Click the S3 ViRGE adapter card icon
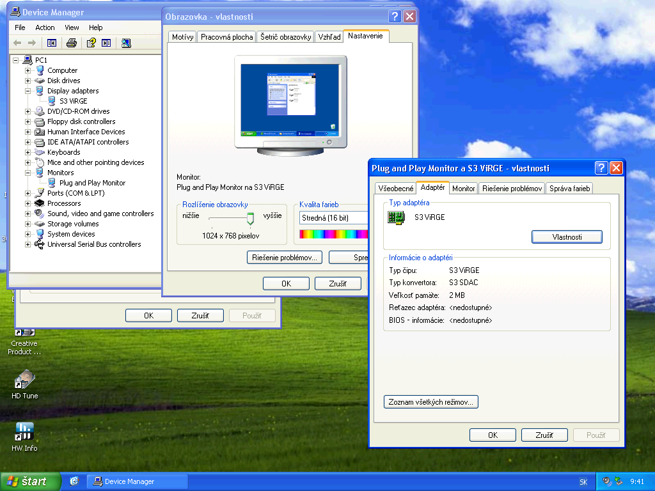 pos(396,217)
